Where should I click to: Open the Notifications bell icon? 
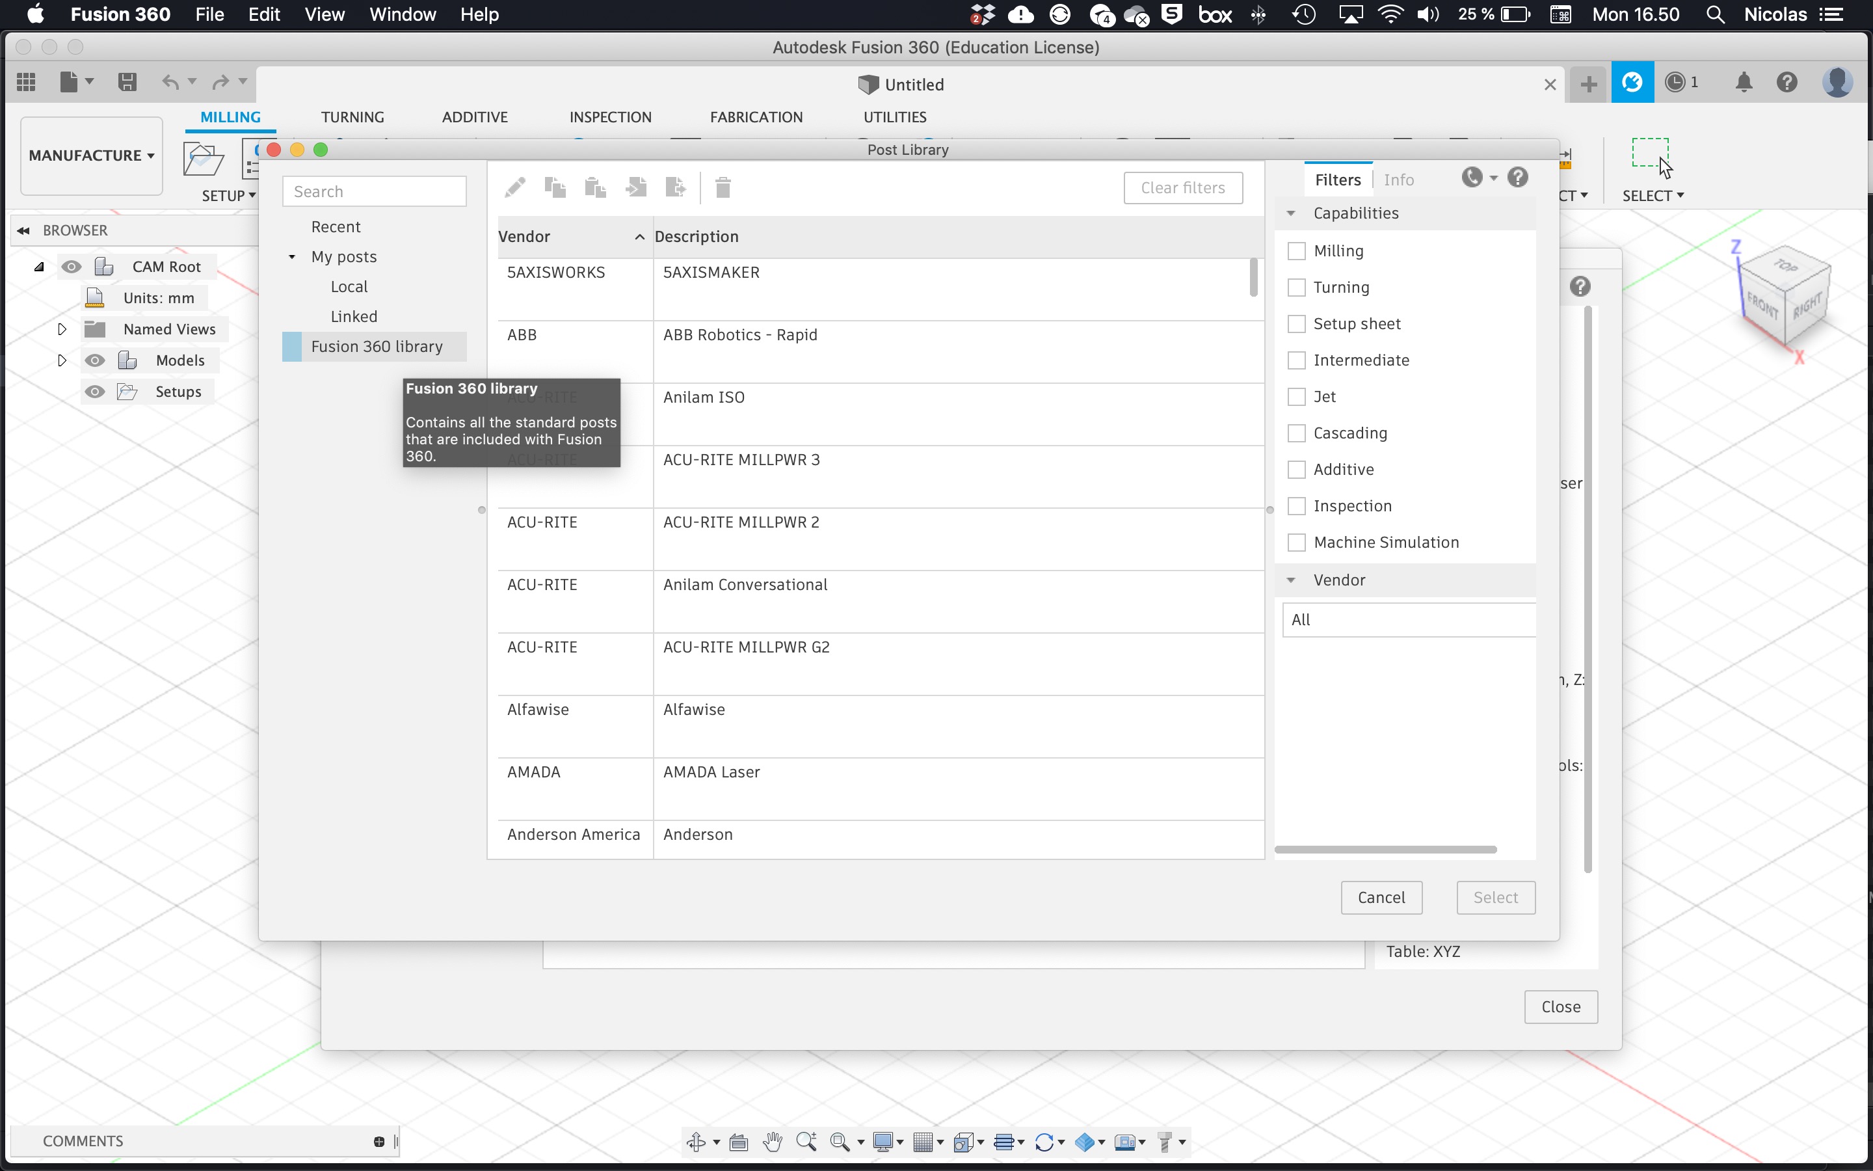coord(1744,82)
